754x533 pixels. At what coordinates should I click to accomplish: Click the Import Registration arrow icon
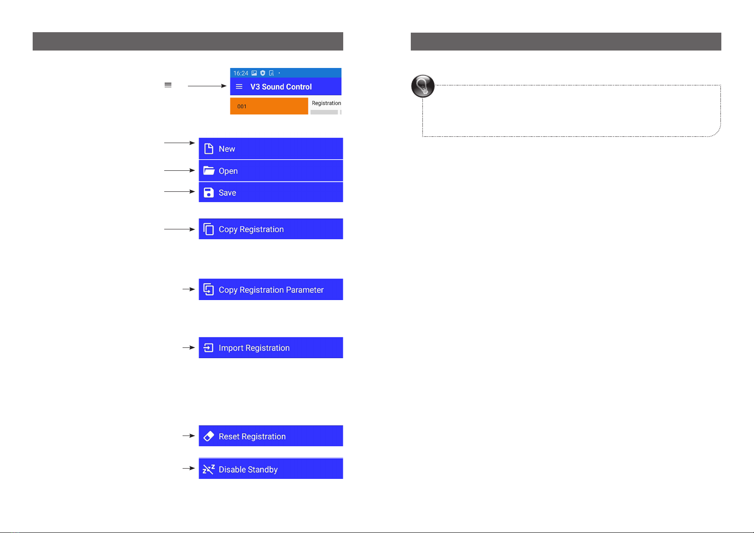click(x=209, y=348)
